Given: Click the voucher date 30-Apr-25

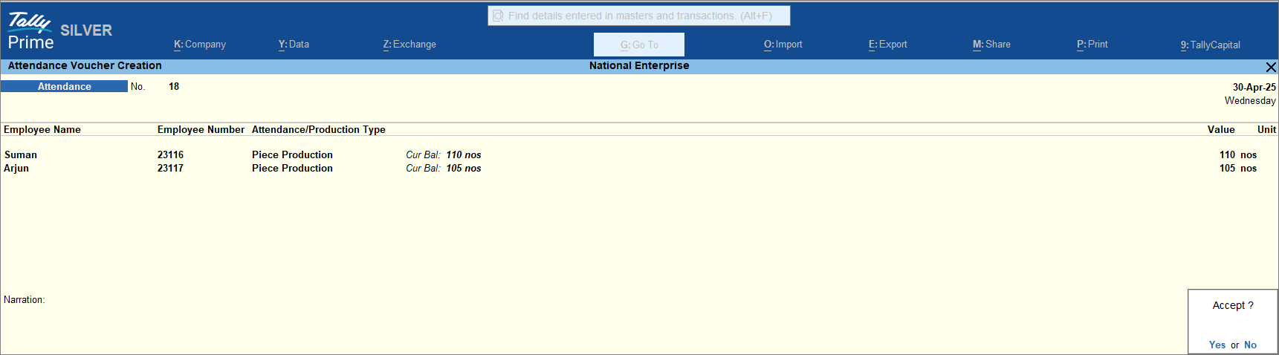Looking at the screenshot, I should click(1254, 87).
